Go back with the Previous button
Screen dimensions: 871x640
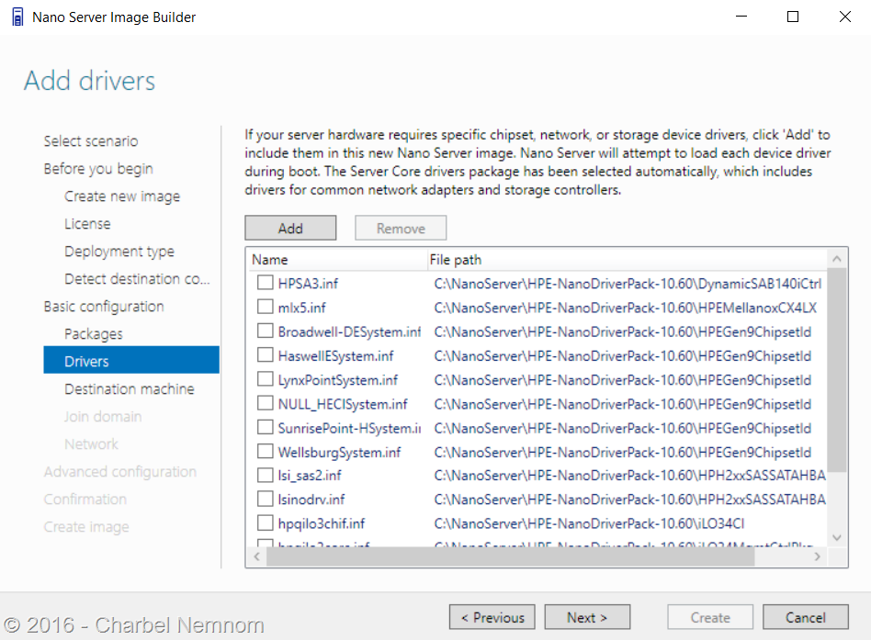(492, 617)
